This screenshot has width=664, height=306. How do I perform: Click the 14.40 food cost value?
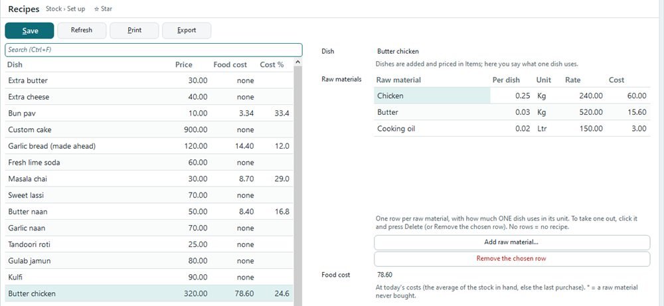pos(244,146)
